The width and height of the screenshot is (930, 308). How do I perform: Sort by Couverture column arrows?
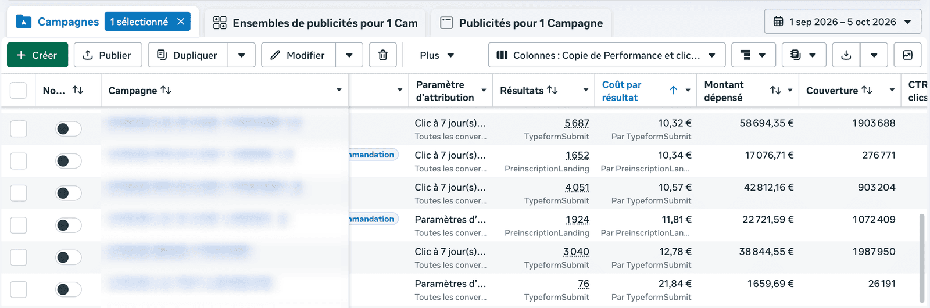867,90
